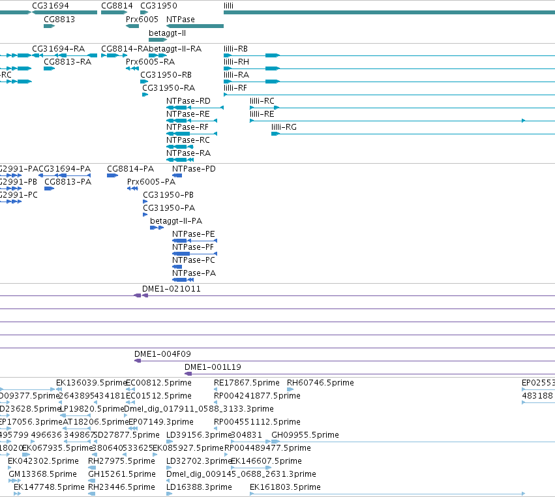This screenshot has width=555, height=497.
Task: Click transcript NTPase-RC label
Action: coord(188,140)
